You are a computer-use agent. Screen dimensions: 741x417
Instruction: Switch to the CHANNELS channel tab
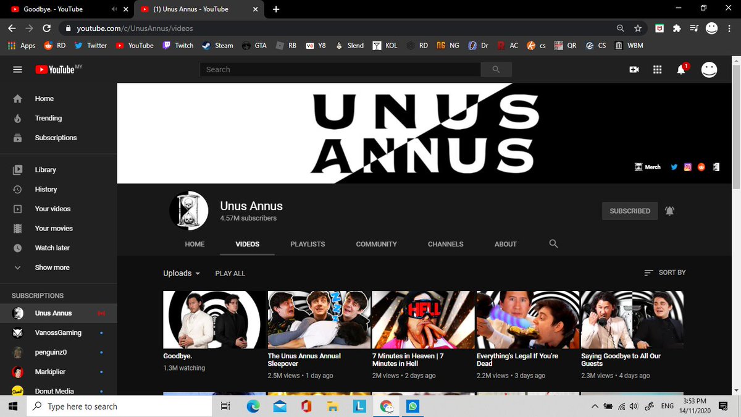(445, 244)
